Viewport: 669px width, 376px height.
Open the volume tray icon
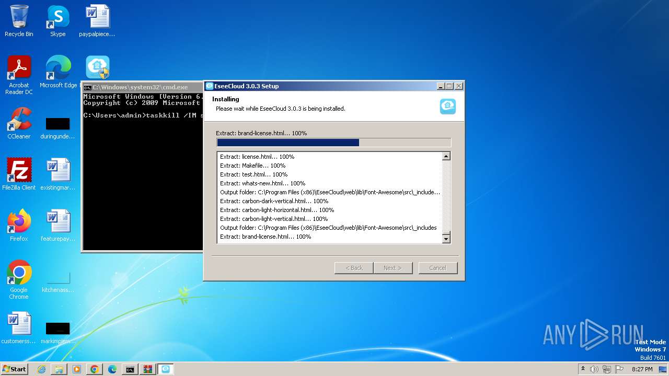click(594, 369)
